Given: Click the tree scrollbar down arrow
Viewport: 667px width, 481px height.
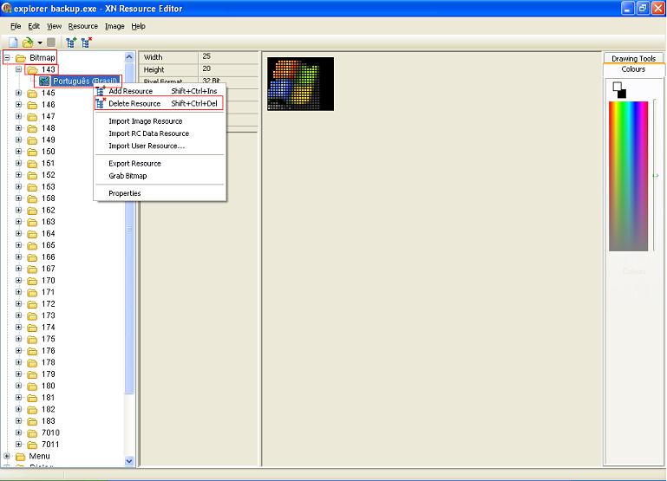Looking at the screenshot, I should tap(129, 460).
